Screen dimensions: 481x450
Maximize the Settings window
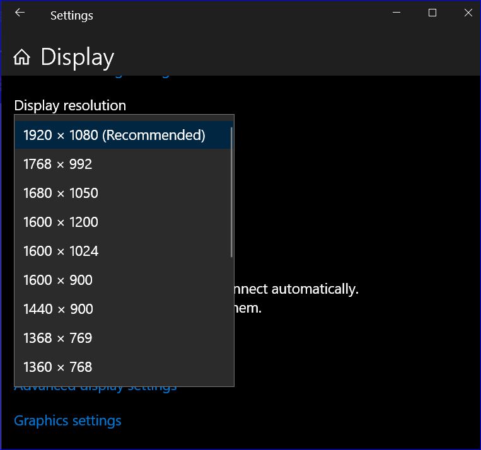pos(432,13)
